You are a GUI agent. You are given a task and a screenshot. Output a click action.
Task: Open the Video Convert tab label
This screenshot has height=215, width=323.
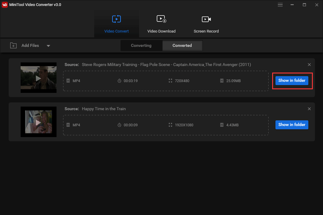pos(116,31)
